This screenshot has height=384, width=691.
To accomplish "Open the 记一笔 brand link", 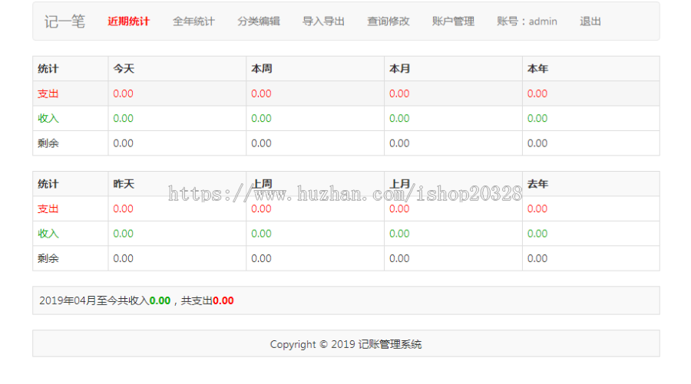I will [64, 21].
